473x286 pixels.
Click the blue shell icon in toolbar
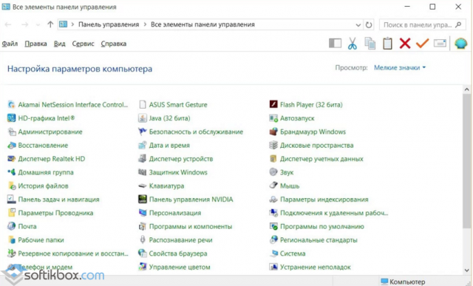tap(460, 44)
